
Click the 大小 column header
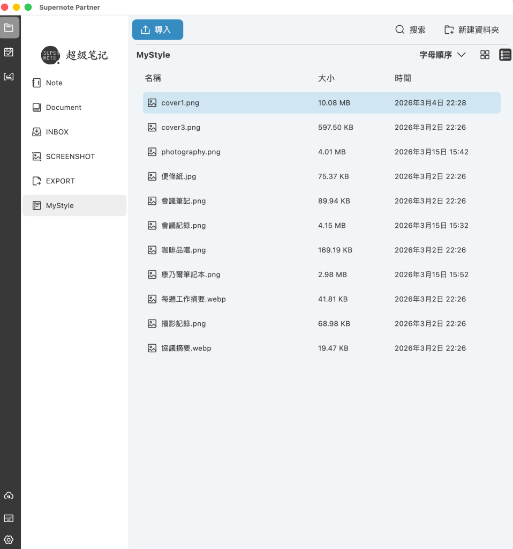(326, 78)
